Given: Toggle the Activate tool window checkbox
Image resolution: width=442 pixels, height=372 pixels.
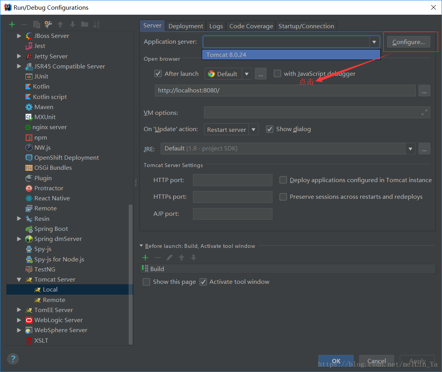Looking at the screenshot, I should click(203, 282).
